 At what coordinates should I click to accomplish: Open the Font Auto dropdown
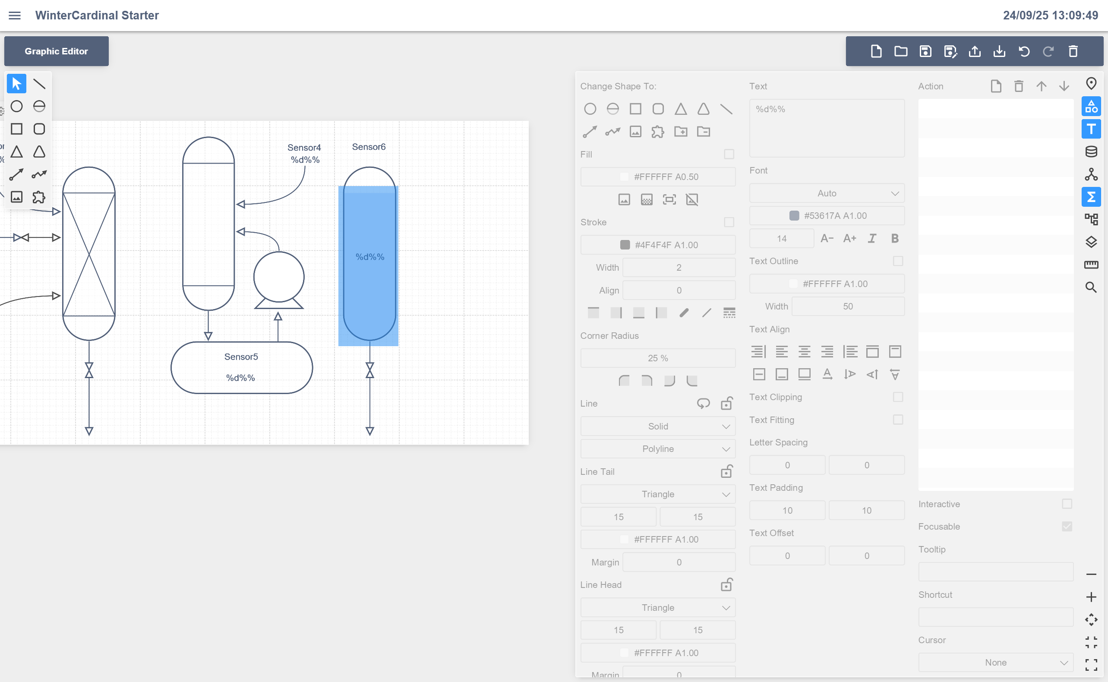[x=827, y=193]
